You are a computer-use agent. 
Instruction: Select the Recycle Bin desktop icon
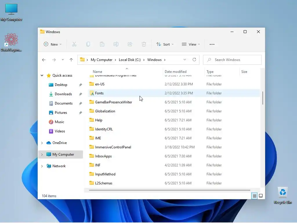tap(282, 196)
